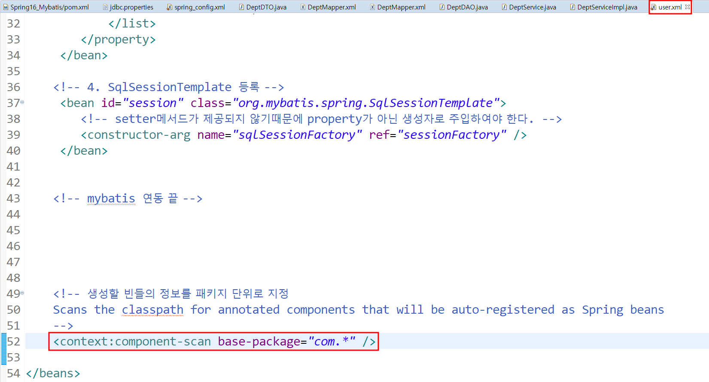
Task: Open the DeptService.java tab
Action: (529, 7)
